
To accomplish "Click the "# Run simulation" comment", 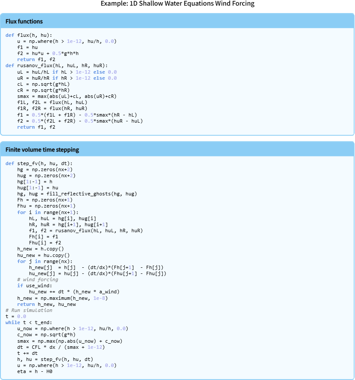I will (29, 310).
